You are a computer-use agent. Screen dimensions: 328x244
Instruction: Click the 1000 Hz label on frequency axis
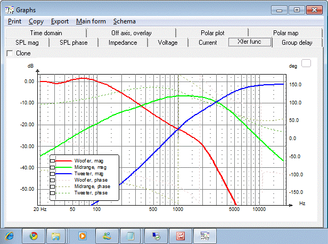(x=178, y=209)
